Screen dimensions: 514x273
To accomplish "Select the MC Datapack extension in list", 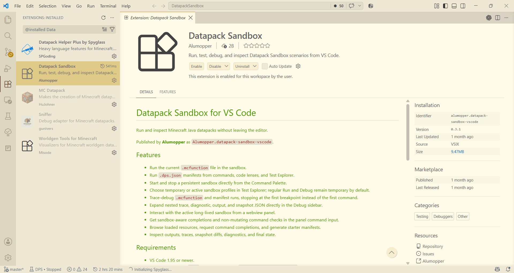I will click(x=68, y=97).
